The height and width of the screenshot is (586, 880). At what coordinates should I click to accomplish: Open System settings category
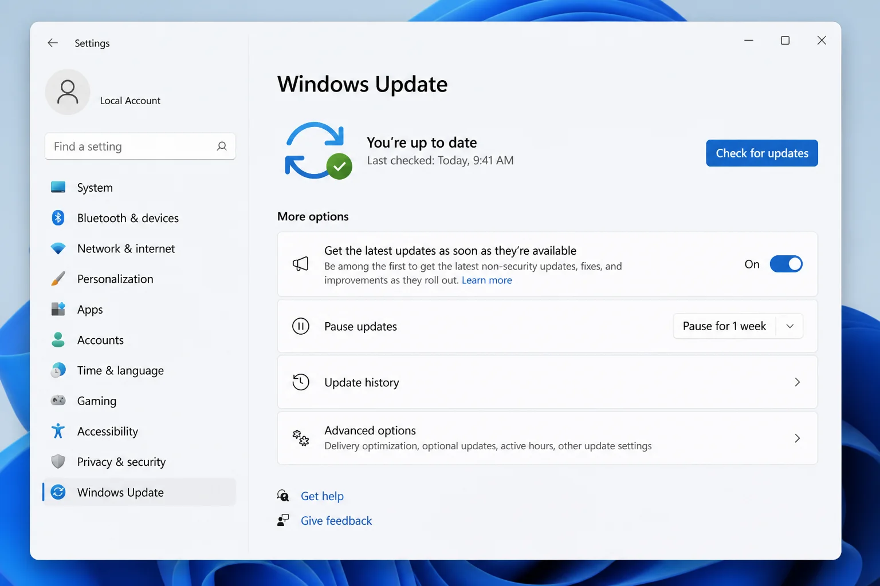click(x=95, y=188)
